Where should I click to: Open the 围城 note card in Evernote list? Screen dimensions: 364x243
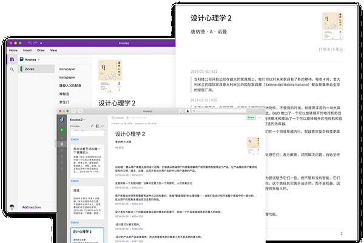pos(87,202)
